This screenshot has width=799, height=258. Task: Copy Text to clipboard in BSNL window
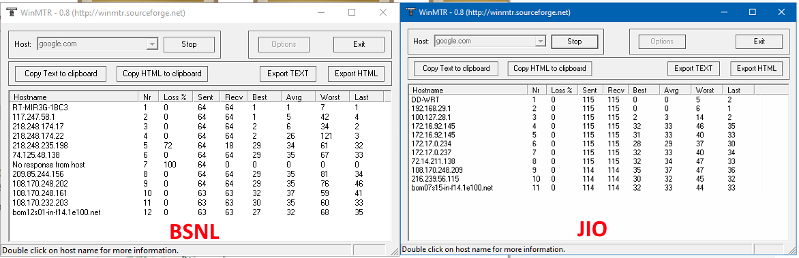[x=60, y=74]
